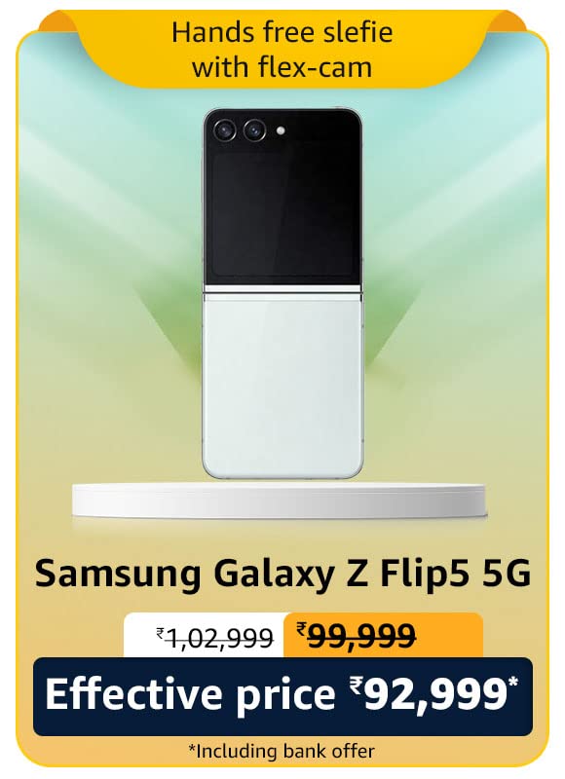Click the right camera lens on phone

tap(255, 130)
